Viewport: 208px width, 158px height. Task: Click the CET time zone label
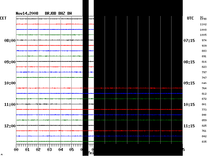tap(3, 18)
